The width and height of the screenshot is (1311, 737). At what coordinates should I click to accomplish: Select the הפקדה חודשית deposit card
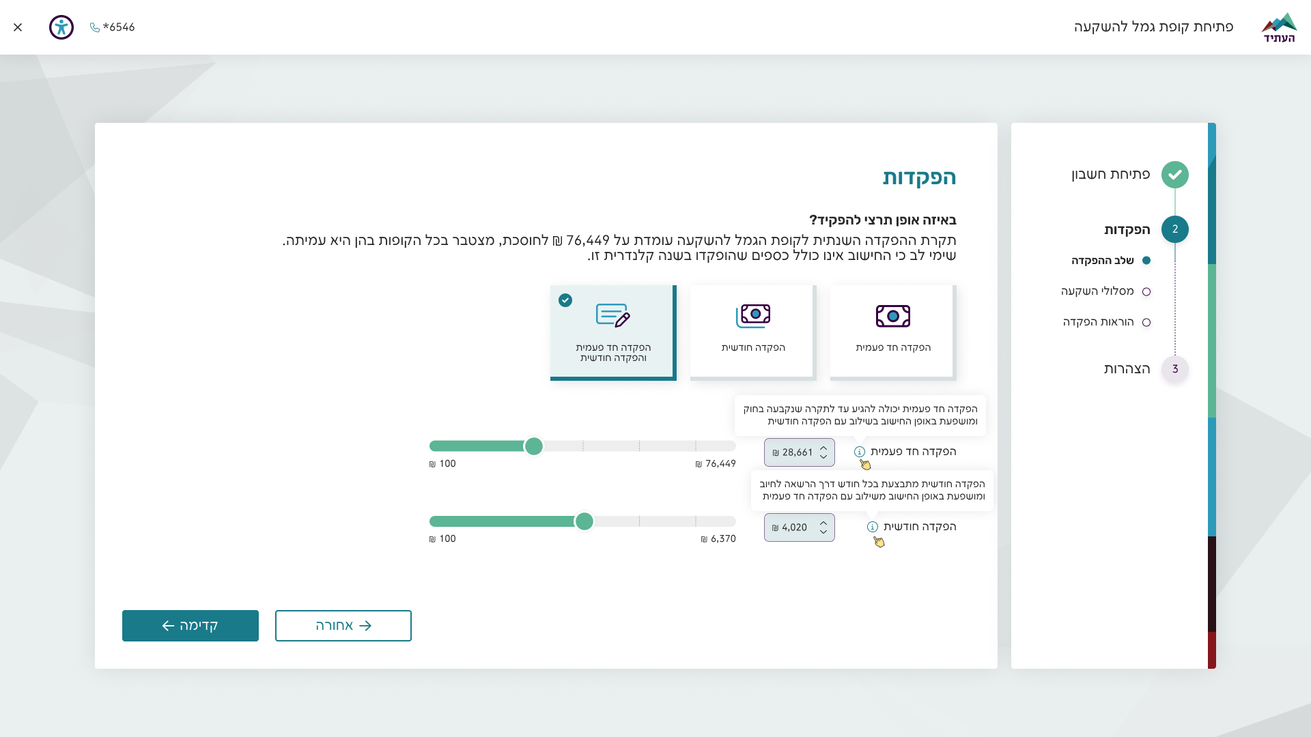click(x=753, y=332)
